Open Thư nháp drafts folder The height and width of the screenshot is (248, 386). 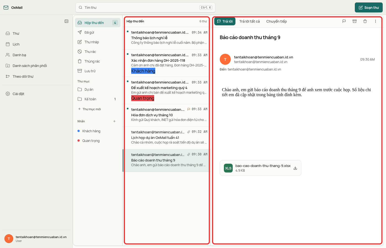[98, 42]
